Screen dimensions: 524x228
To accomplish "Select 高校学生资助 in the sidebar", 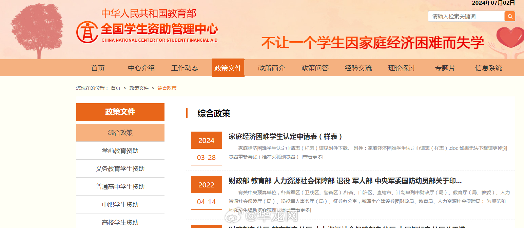I will click(120, 222).
